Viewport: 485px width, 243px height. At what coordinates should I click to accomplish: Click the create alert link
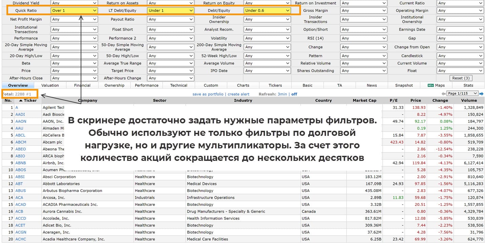click(x=238, y=94)
